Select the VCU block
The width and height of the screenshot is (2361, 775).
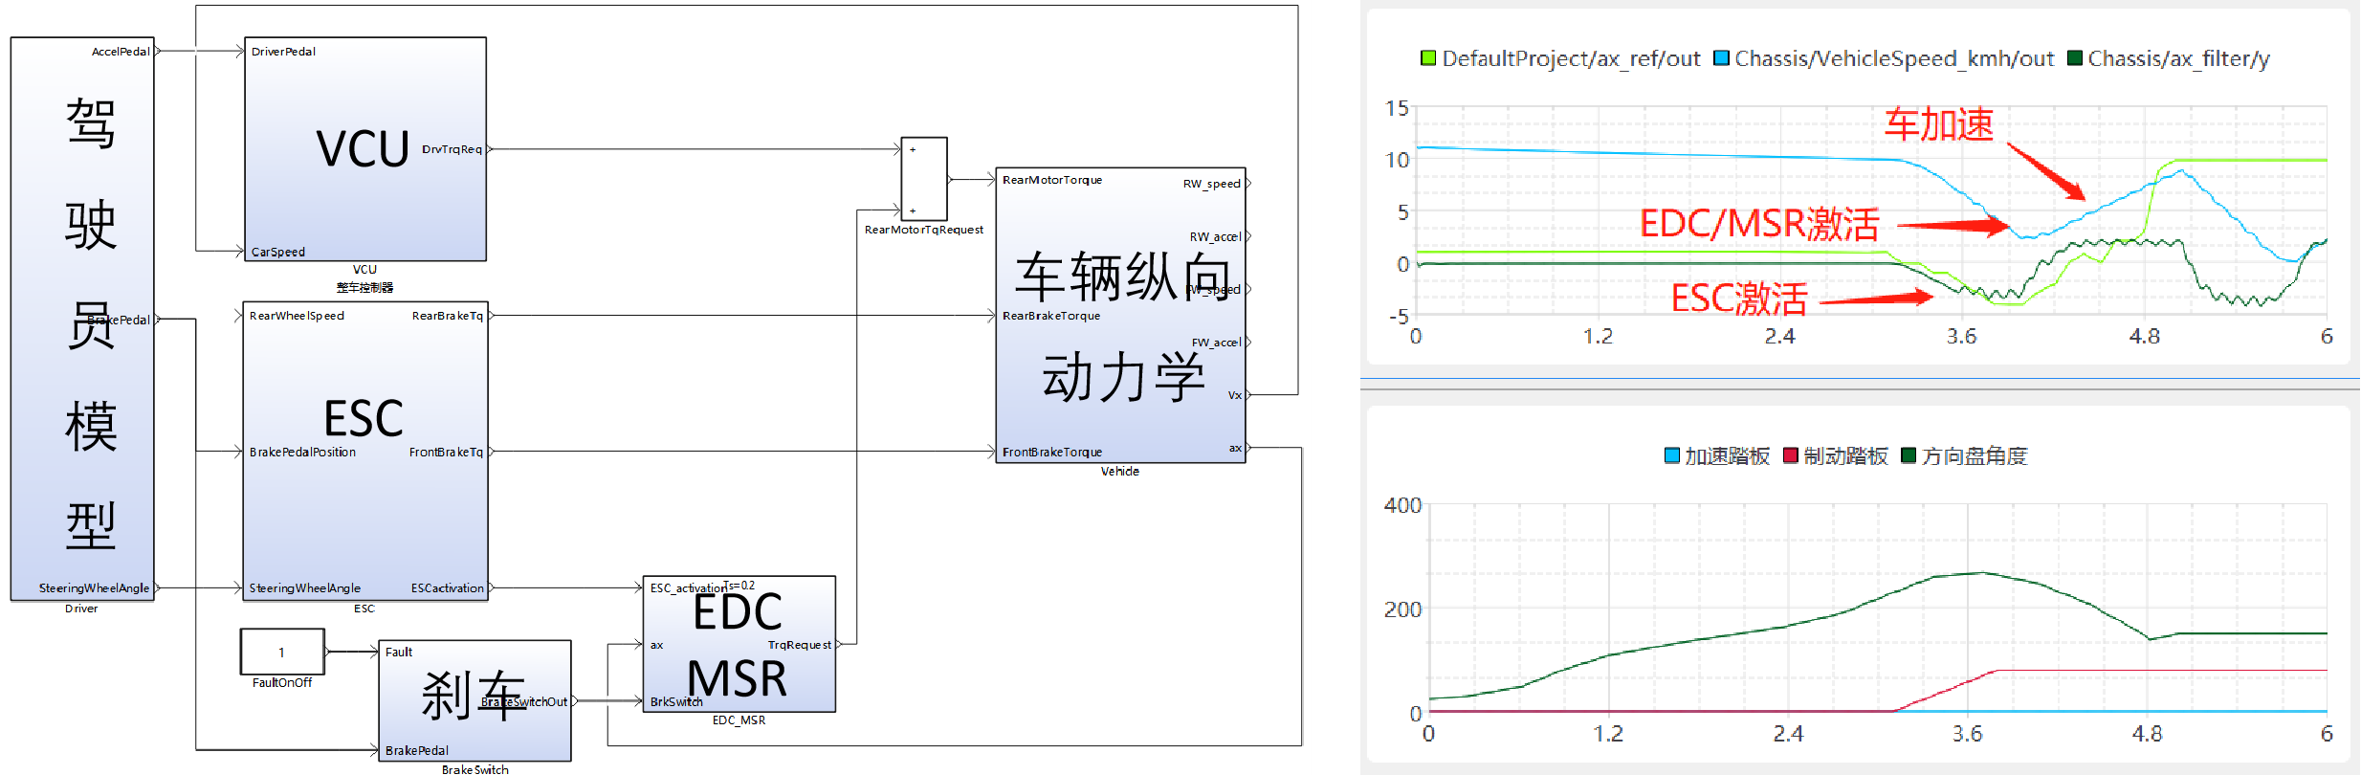[x=364, y=149]
